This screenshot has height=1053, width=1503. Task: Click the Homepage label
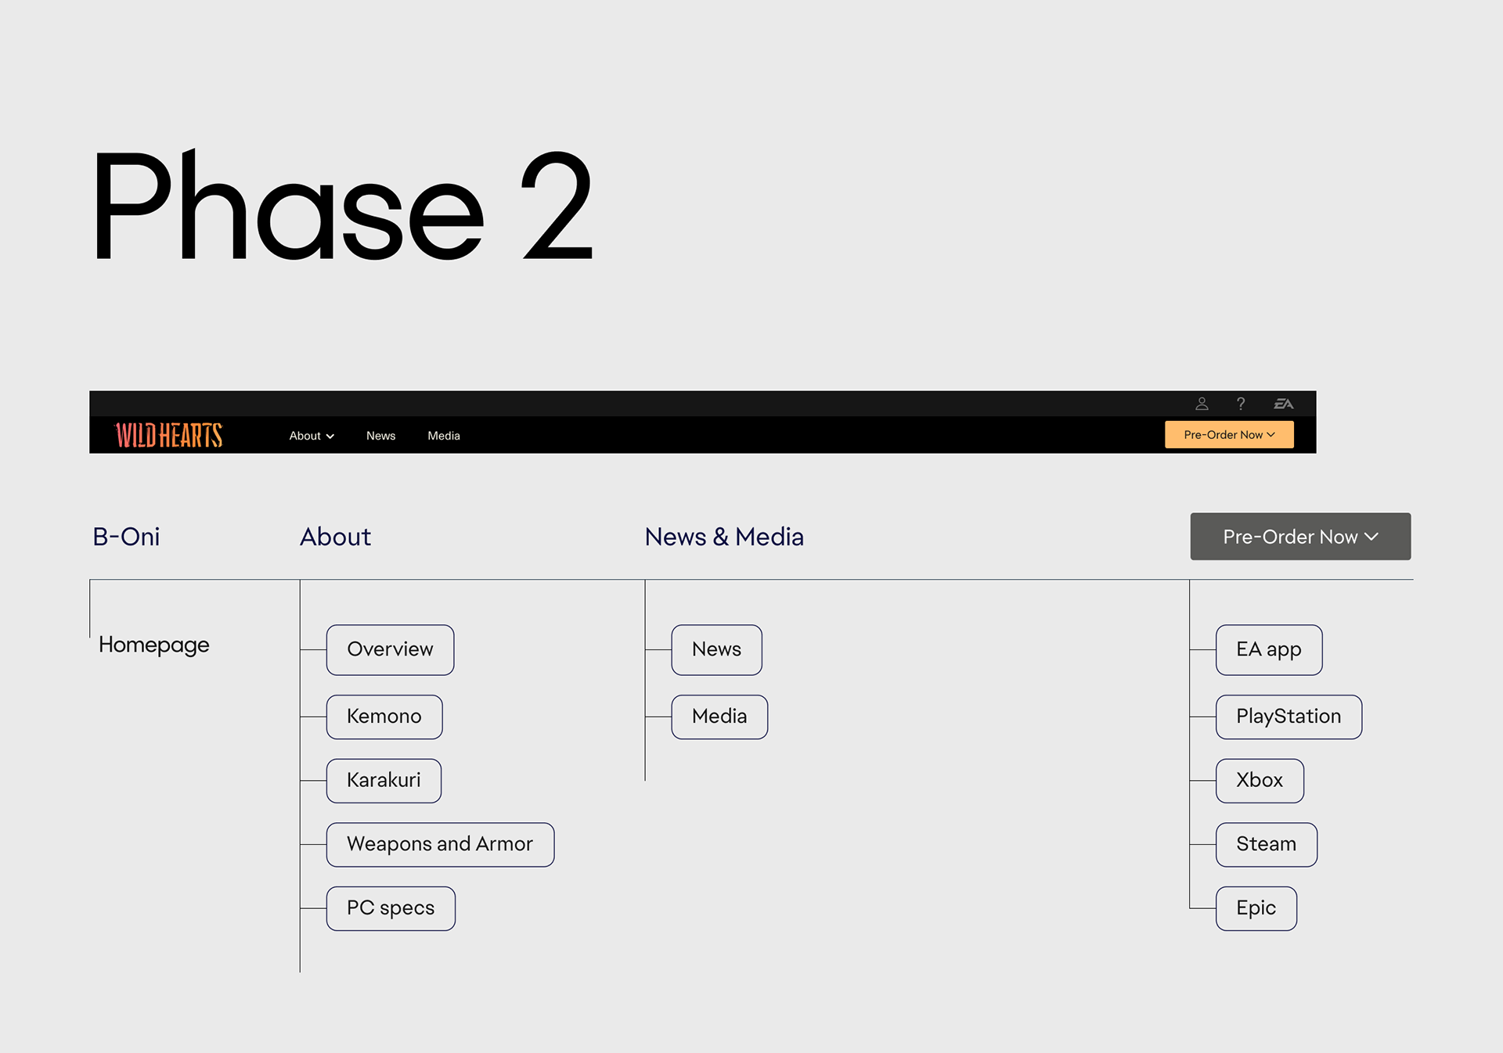click(154, 645)
